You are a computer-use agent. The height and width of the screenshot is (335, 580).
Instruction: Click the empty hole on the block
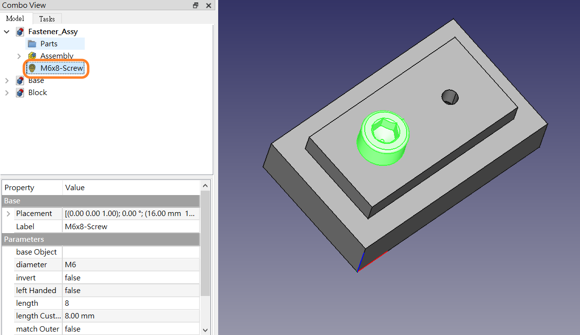click(450, 97)
